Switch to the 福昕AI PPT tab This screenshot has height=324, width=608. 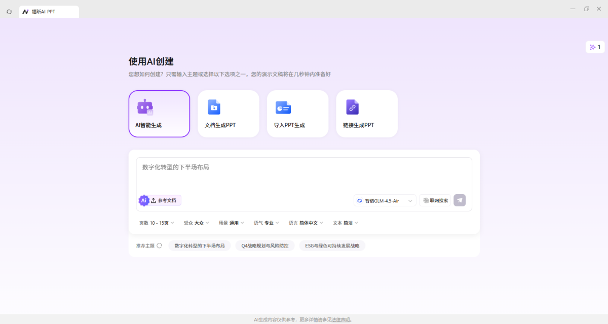49,12
